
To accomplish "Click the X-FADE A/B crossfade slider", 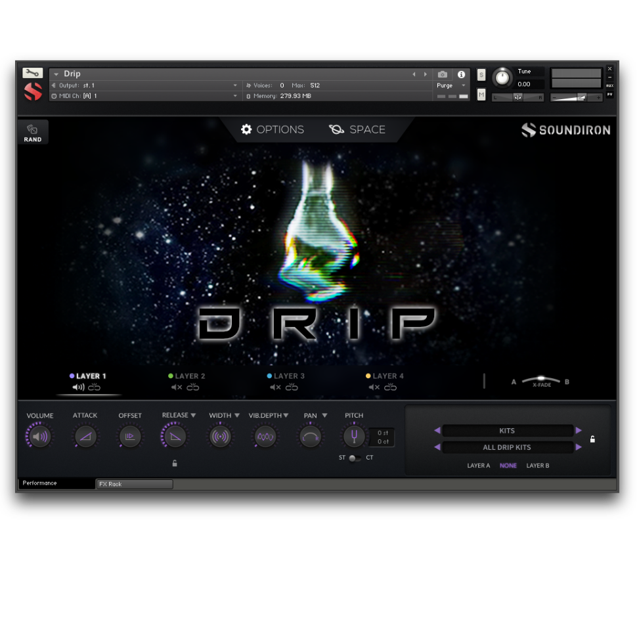I will tap(542, 380).
